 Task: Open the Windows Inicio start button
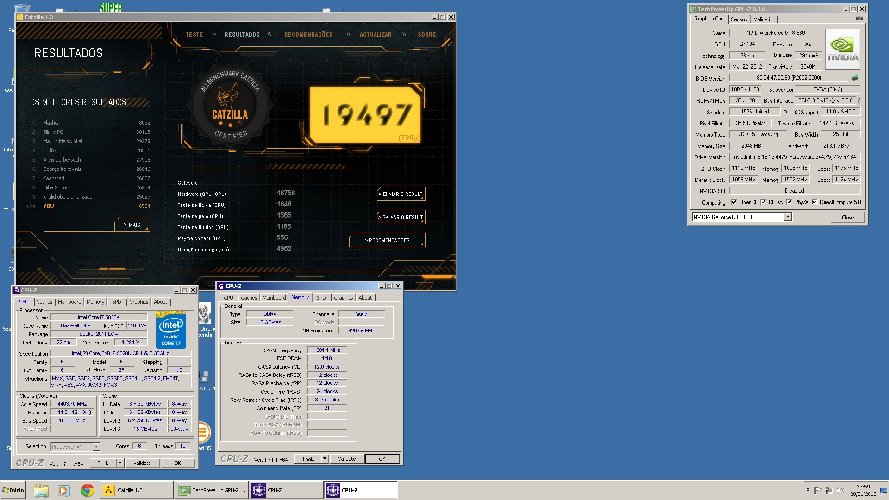[13, 490]
